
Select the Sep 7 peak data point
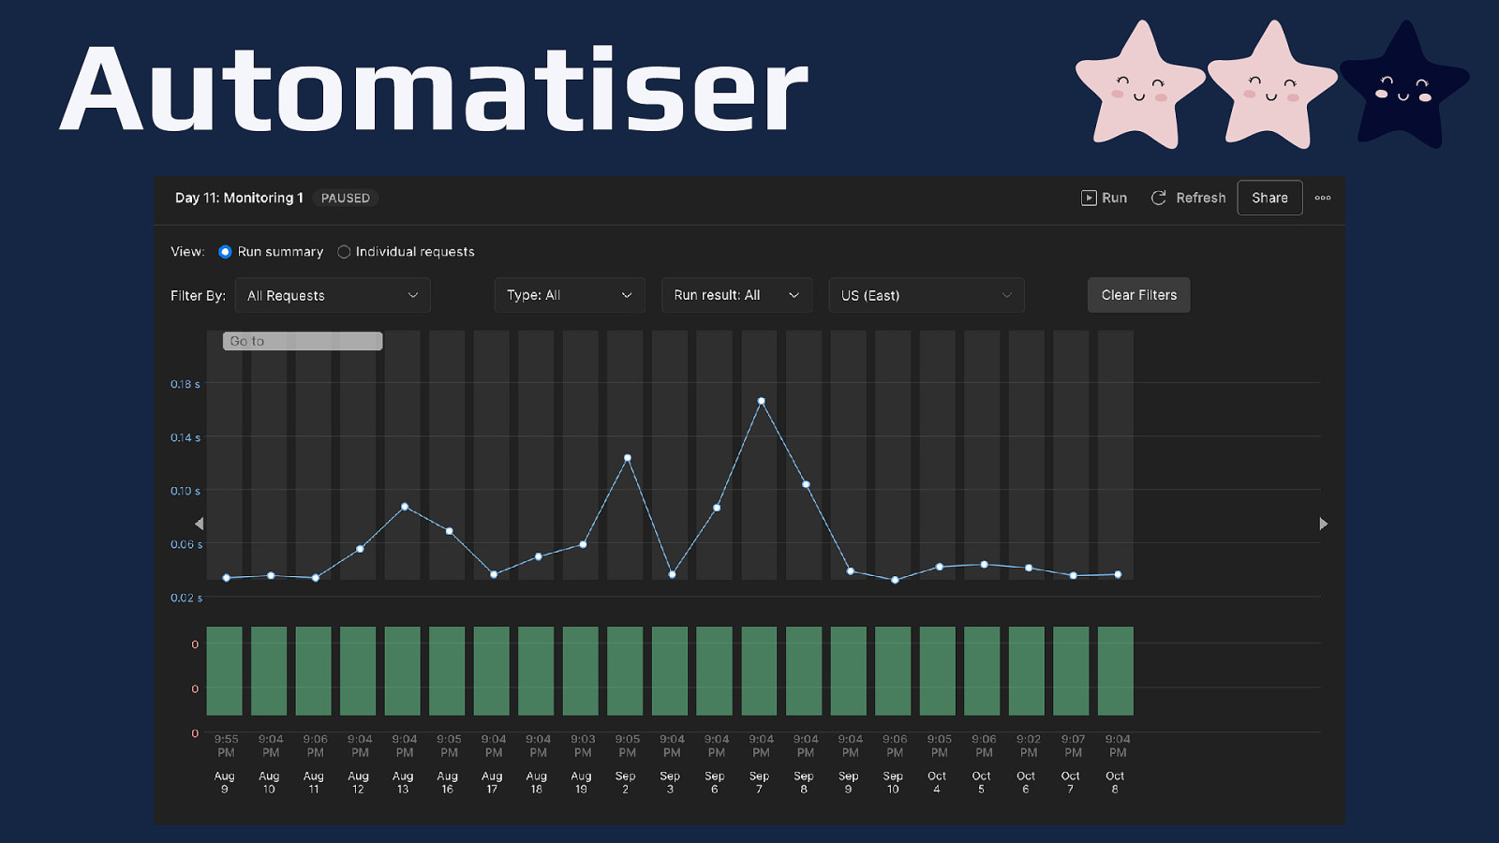[x=762, y=401]
